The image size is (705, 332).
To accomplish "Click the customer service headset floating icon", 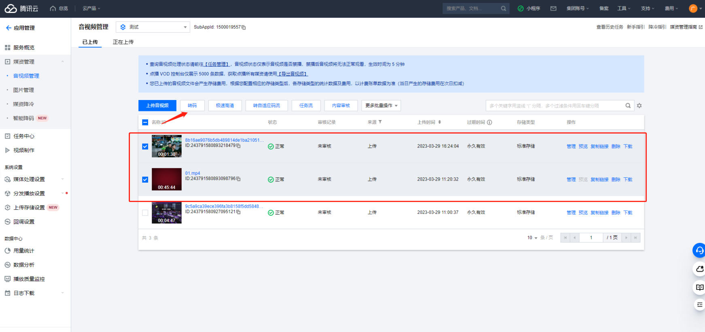I will tap(699, 251).
